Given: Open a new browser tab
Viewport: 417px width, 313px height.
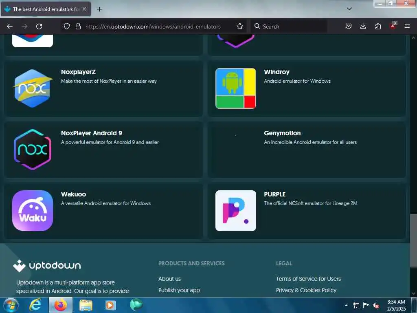Looking at the screenshot, I should click(x=99, y=9).
